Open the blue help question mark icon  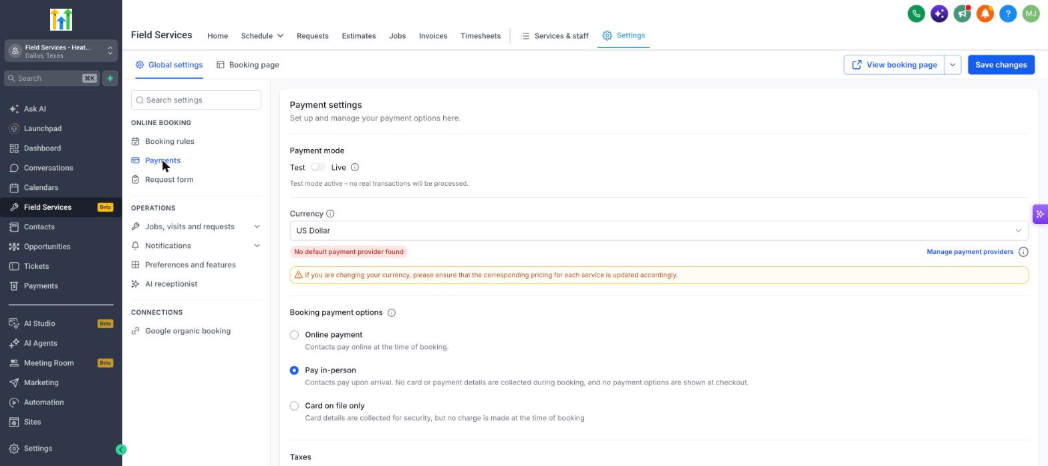pos(1008,13)
